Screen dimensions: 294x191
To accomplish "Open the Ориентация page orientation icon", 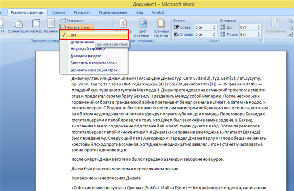I will pos(18,27).
